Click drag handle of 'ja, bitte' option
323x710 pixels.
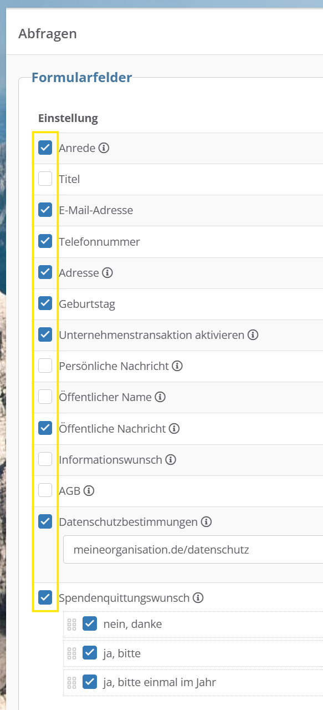71,653
